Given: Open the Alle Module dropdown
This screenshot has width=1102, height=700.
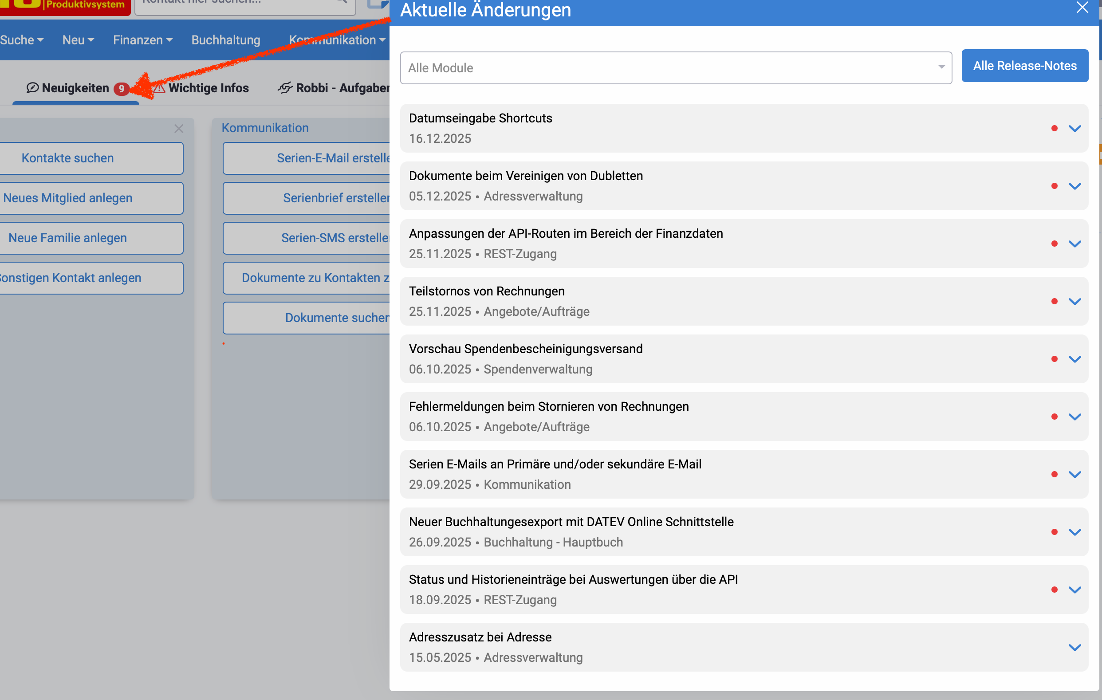Looking at the screenshot, I should click(x=676, y=68).
